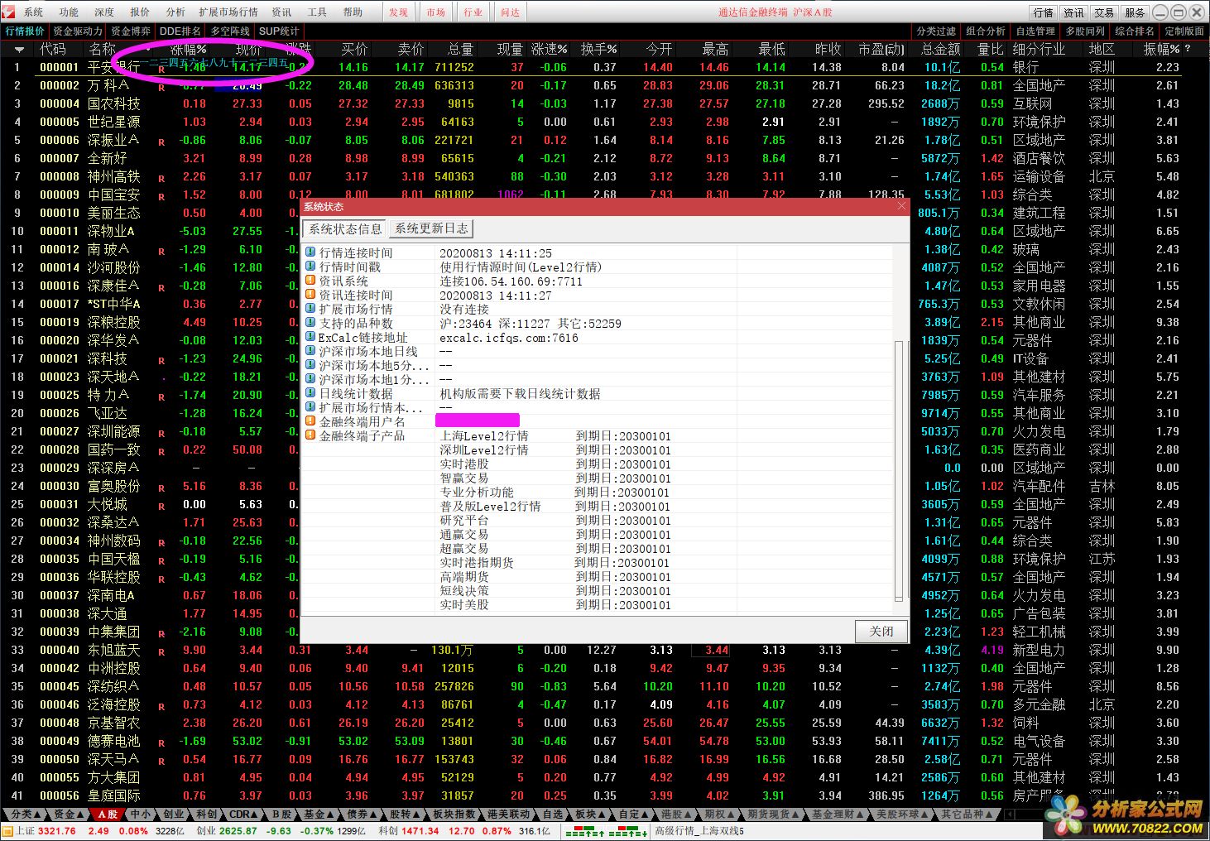Viewport: 1210px width, 841px height.
Task: Close the 系统状态 dialog with its X
Action: pyautogui.click(x=901, y=206)
